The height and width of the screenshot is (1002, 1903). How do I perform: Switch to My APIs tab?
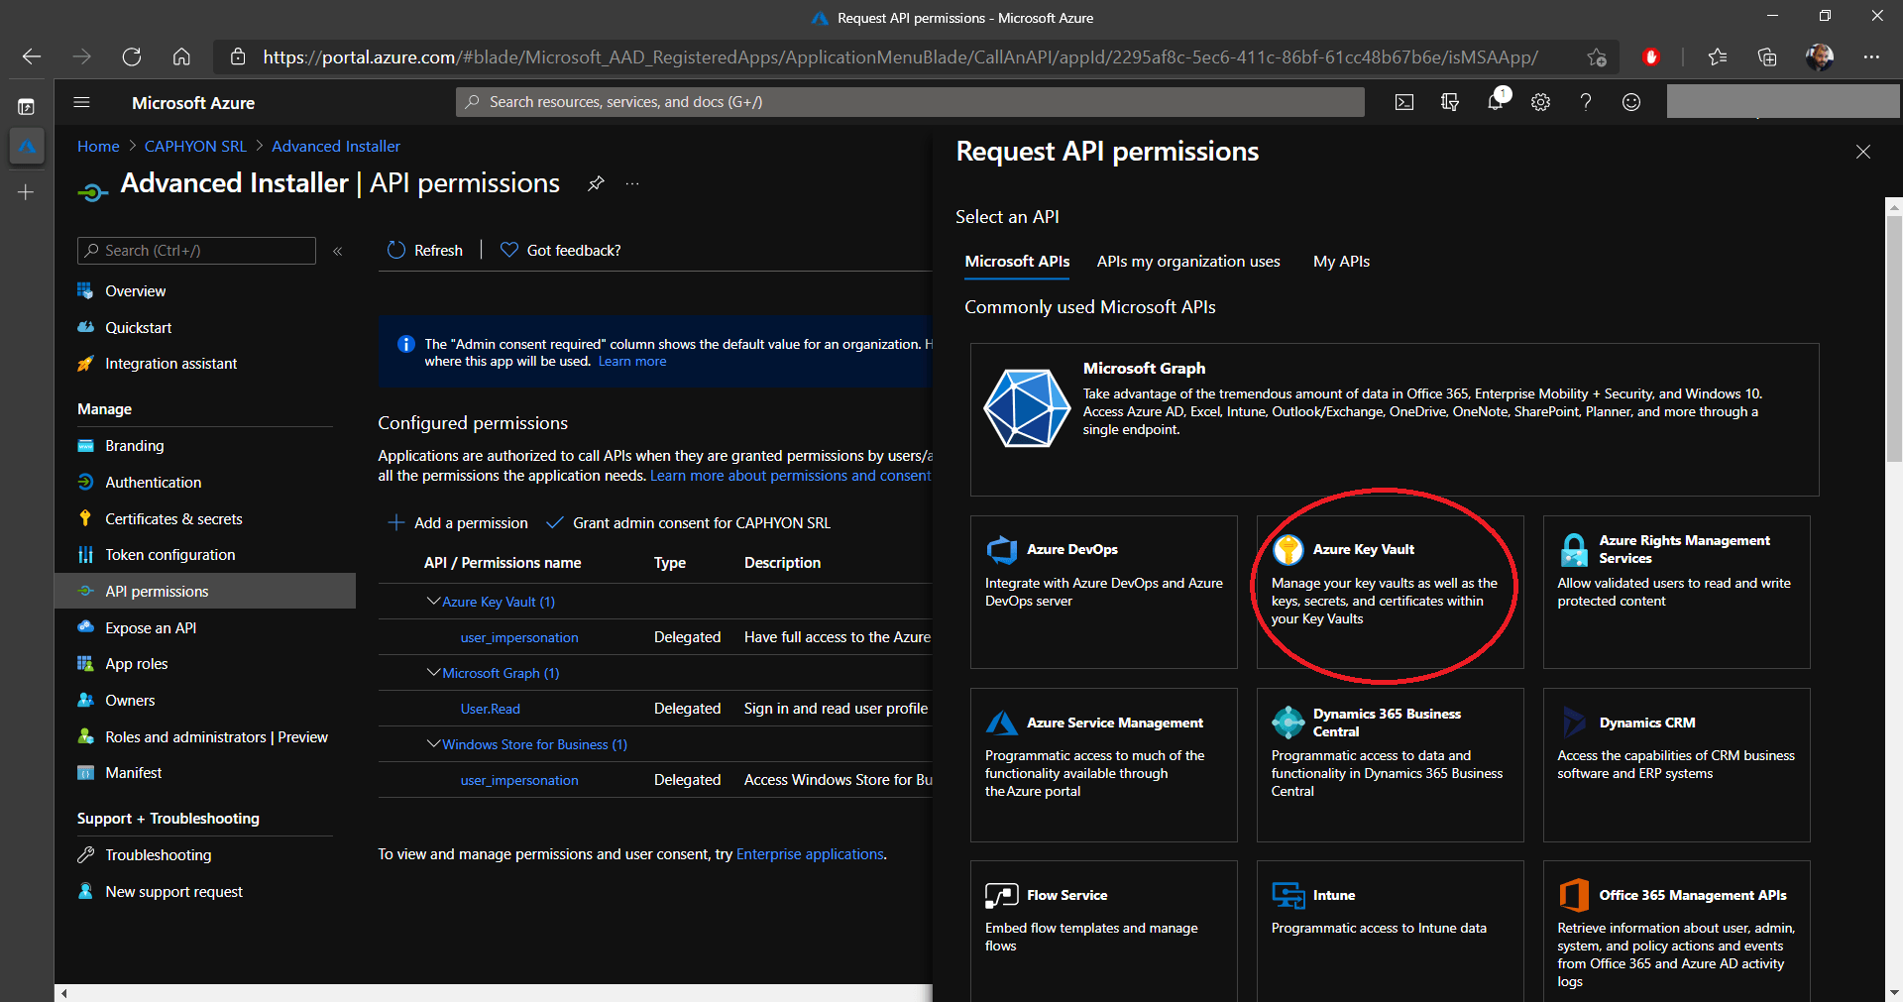1341,262
